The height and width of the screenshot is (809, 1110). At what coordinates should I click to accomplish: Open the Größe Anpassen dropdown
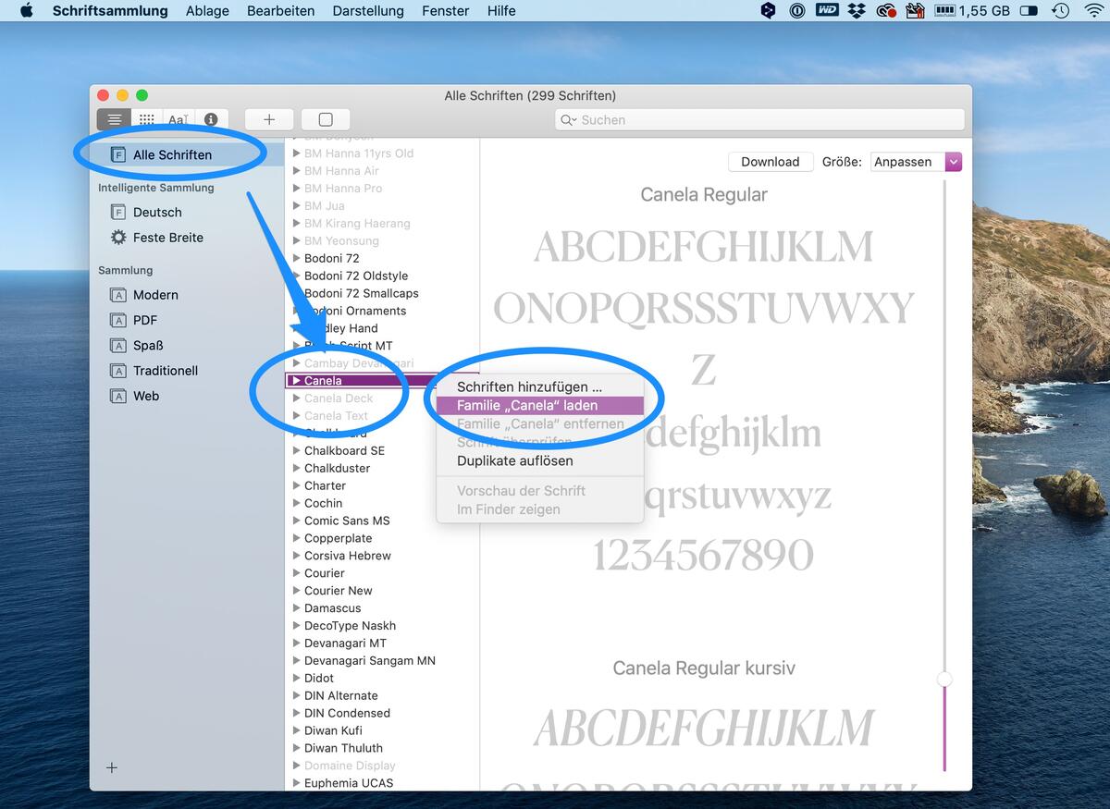coord(953,162)
